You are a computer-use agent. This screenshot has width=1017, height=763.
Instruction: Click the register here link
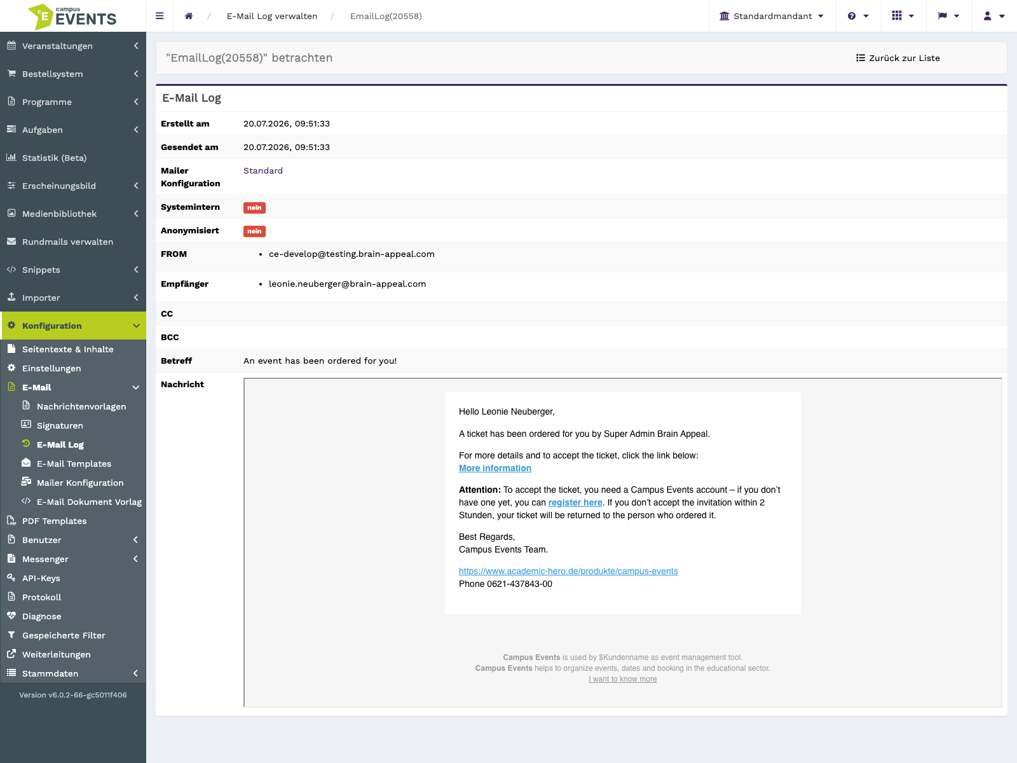pyautogui.click(x=575, y=502)
